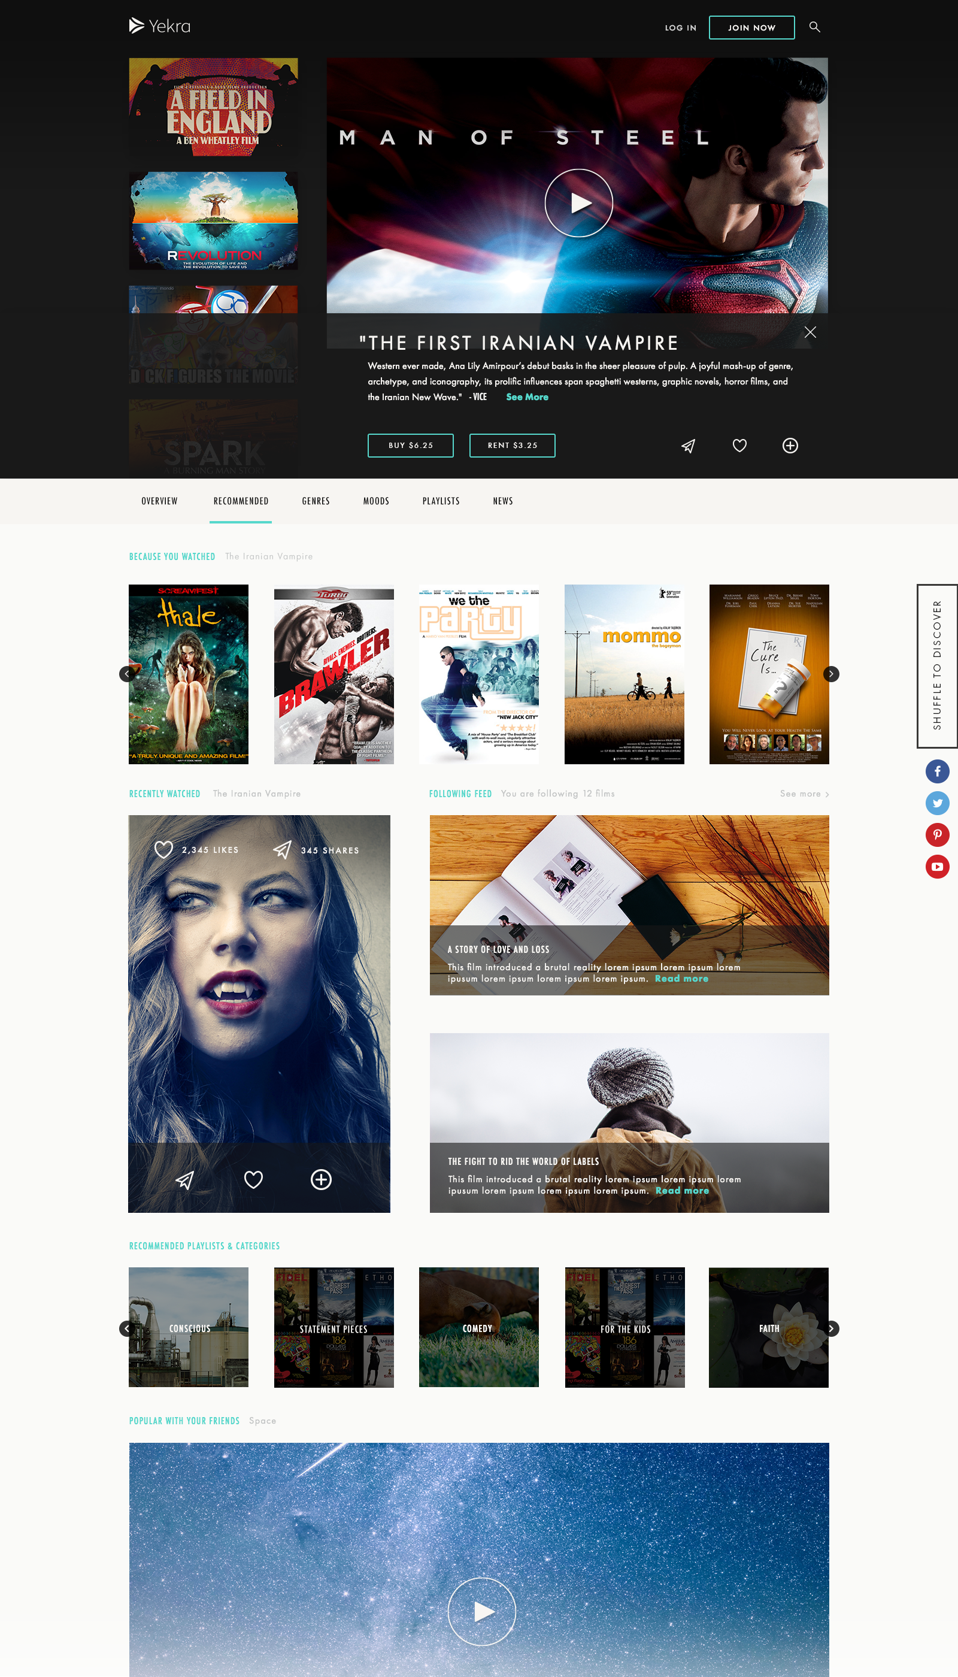Screen dimensions: 958x1677
Task: Go to next film in Because You Watched carousel
Action: pyautogui.click(x=831, y=673)
